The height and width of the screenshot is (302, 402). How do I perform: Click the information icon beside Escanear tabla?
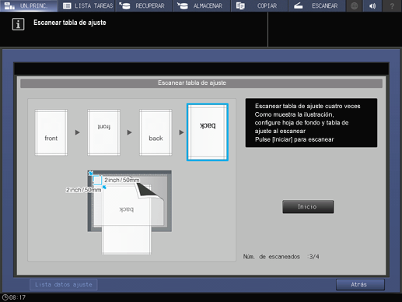(18, 24)
